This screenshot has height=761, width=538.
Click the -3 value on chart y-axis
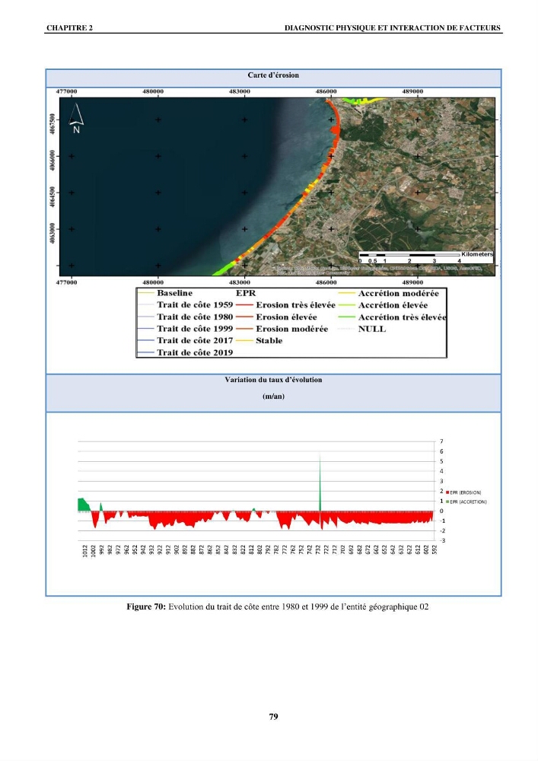click(442, 540)
